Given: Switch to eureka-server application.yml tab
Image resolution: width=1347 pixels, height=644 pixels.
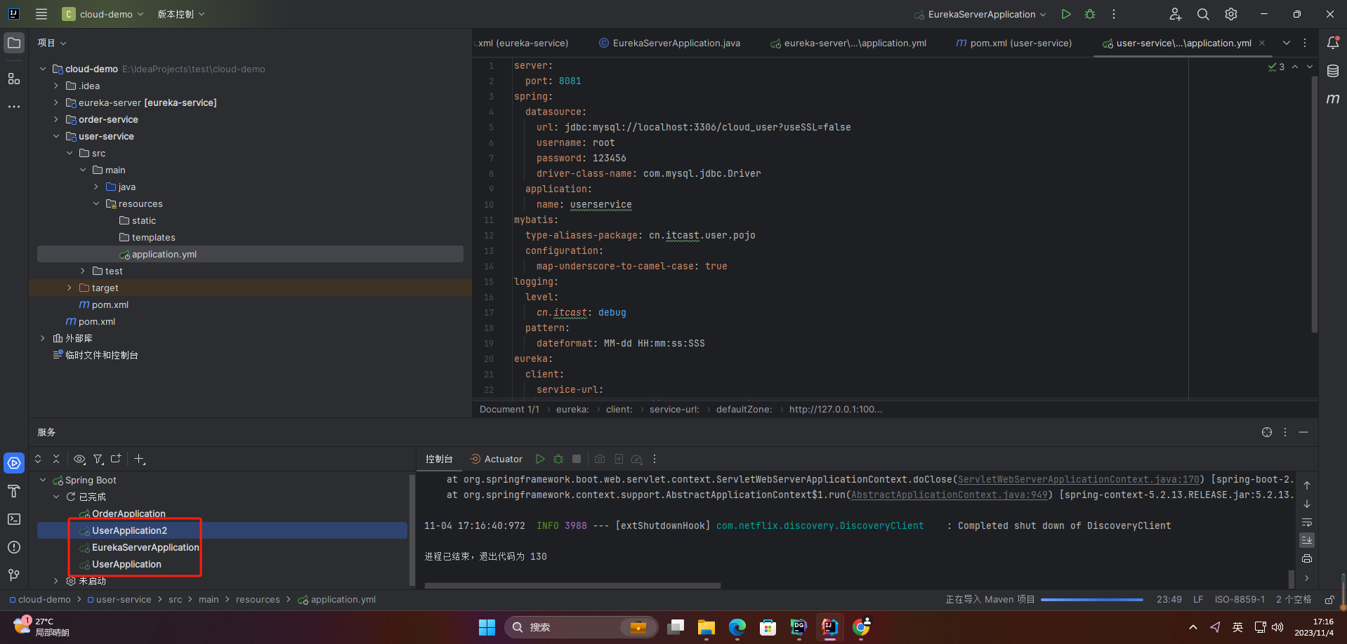Looking at the screenshot, I should pos(848,43).
